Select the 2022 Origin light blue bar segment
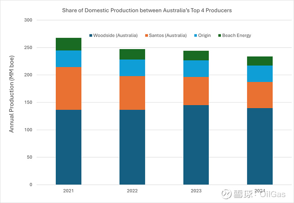This screenshot has height=203, width=294. click(132, 68)
